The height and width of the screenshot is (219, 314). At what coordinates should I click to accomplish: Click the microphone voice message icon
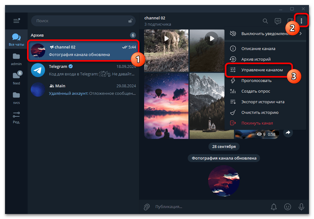click(301, 207)
